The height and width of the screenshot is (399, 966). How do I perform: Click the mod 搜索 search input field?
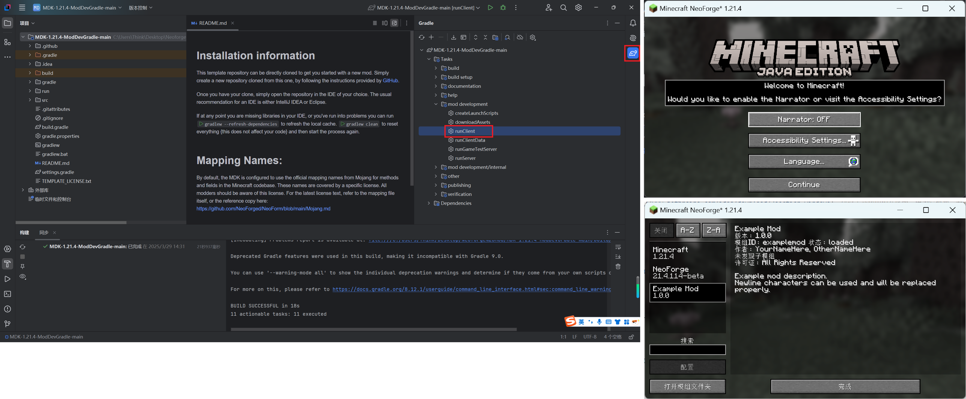click(687, 349)
